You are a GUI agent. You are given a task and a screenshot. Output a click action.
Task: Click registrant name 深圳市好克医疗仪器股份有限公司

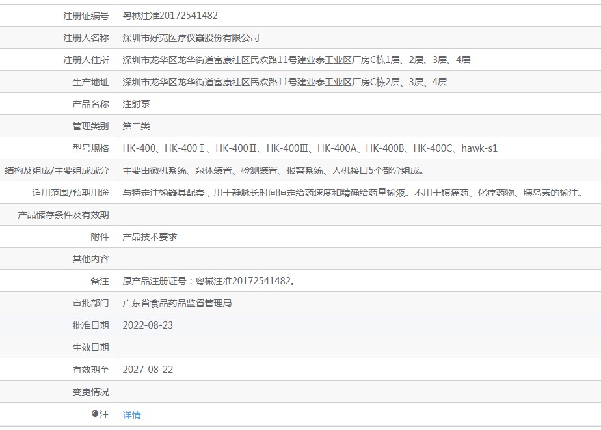click(191, 38)
